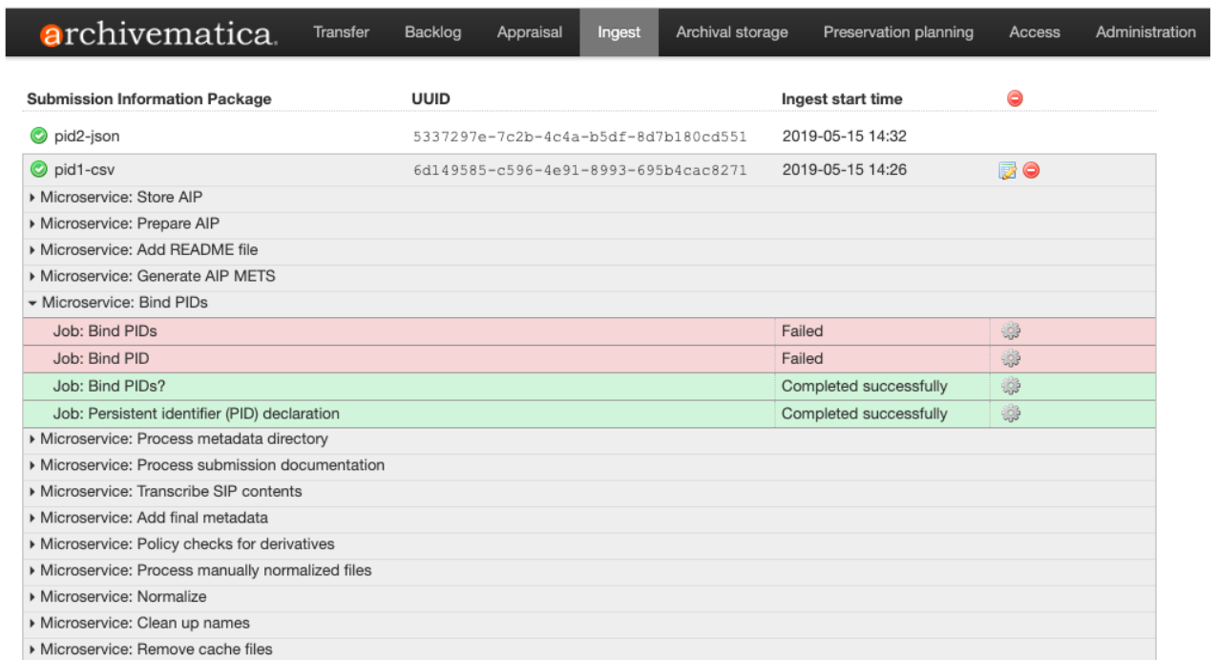The height and width of the screenshot is (660, 1218).
Task: Select the pid2-json package name
Action: (87, 137)
